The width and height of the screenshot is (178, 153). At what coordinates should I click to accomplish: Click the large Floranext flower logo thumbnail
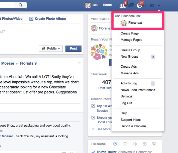pyautogui.click(x=99, y=52)
